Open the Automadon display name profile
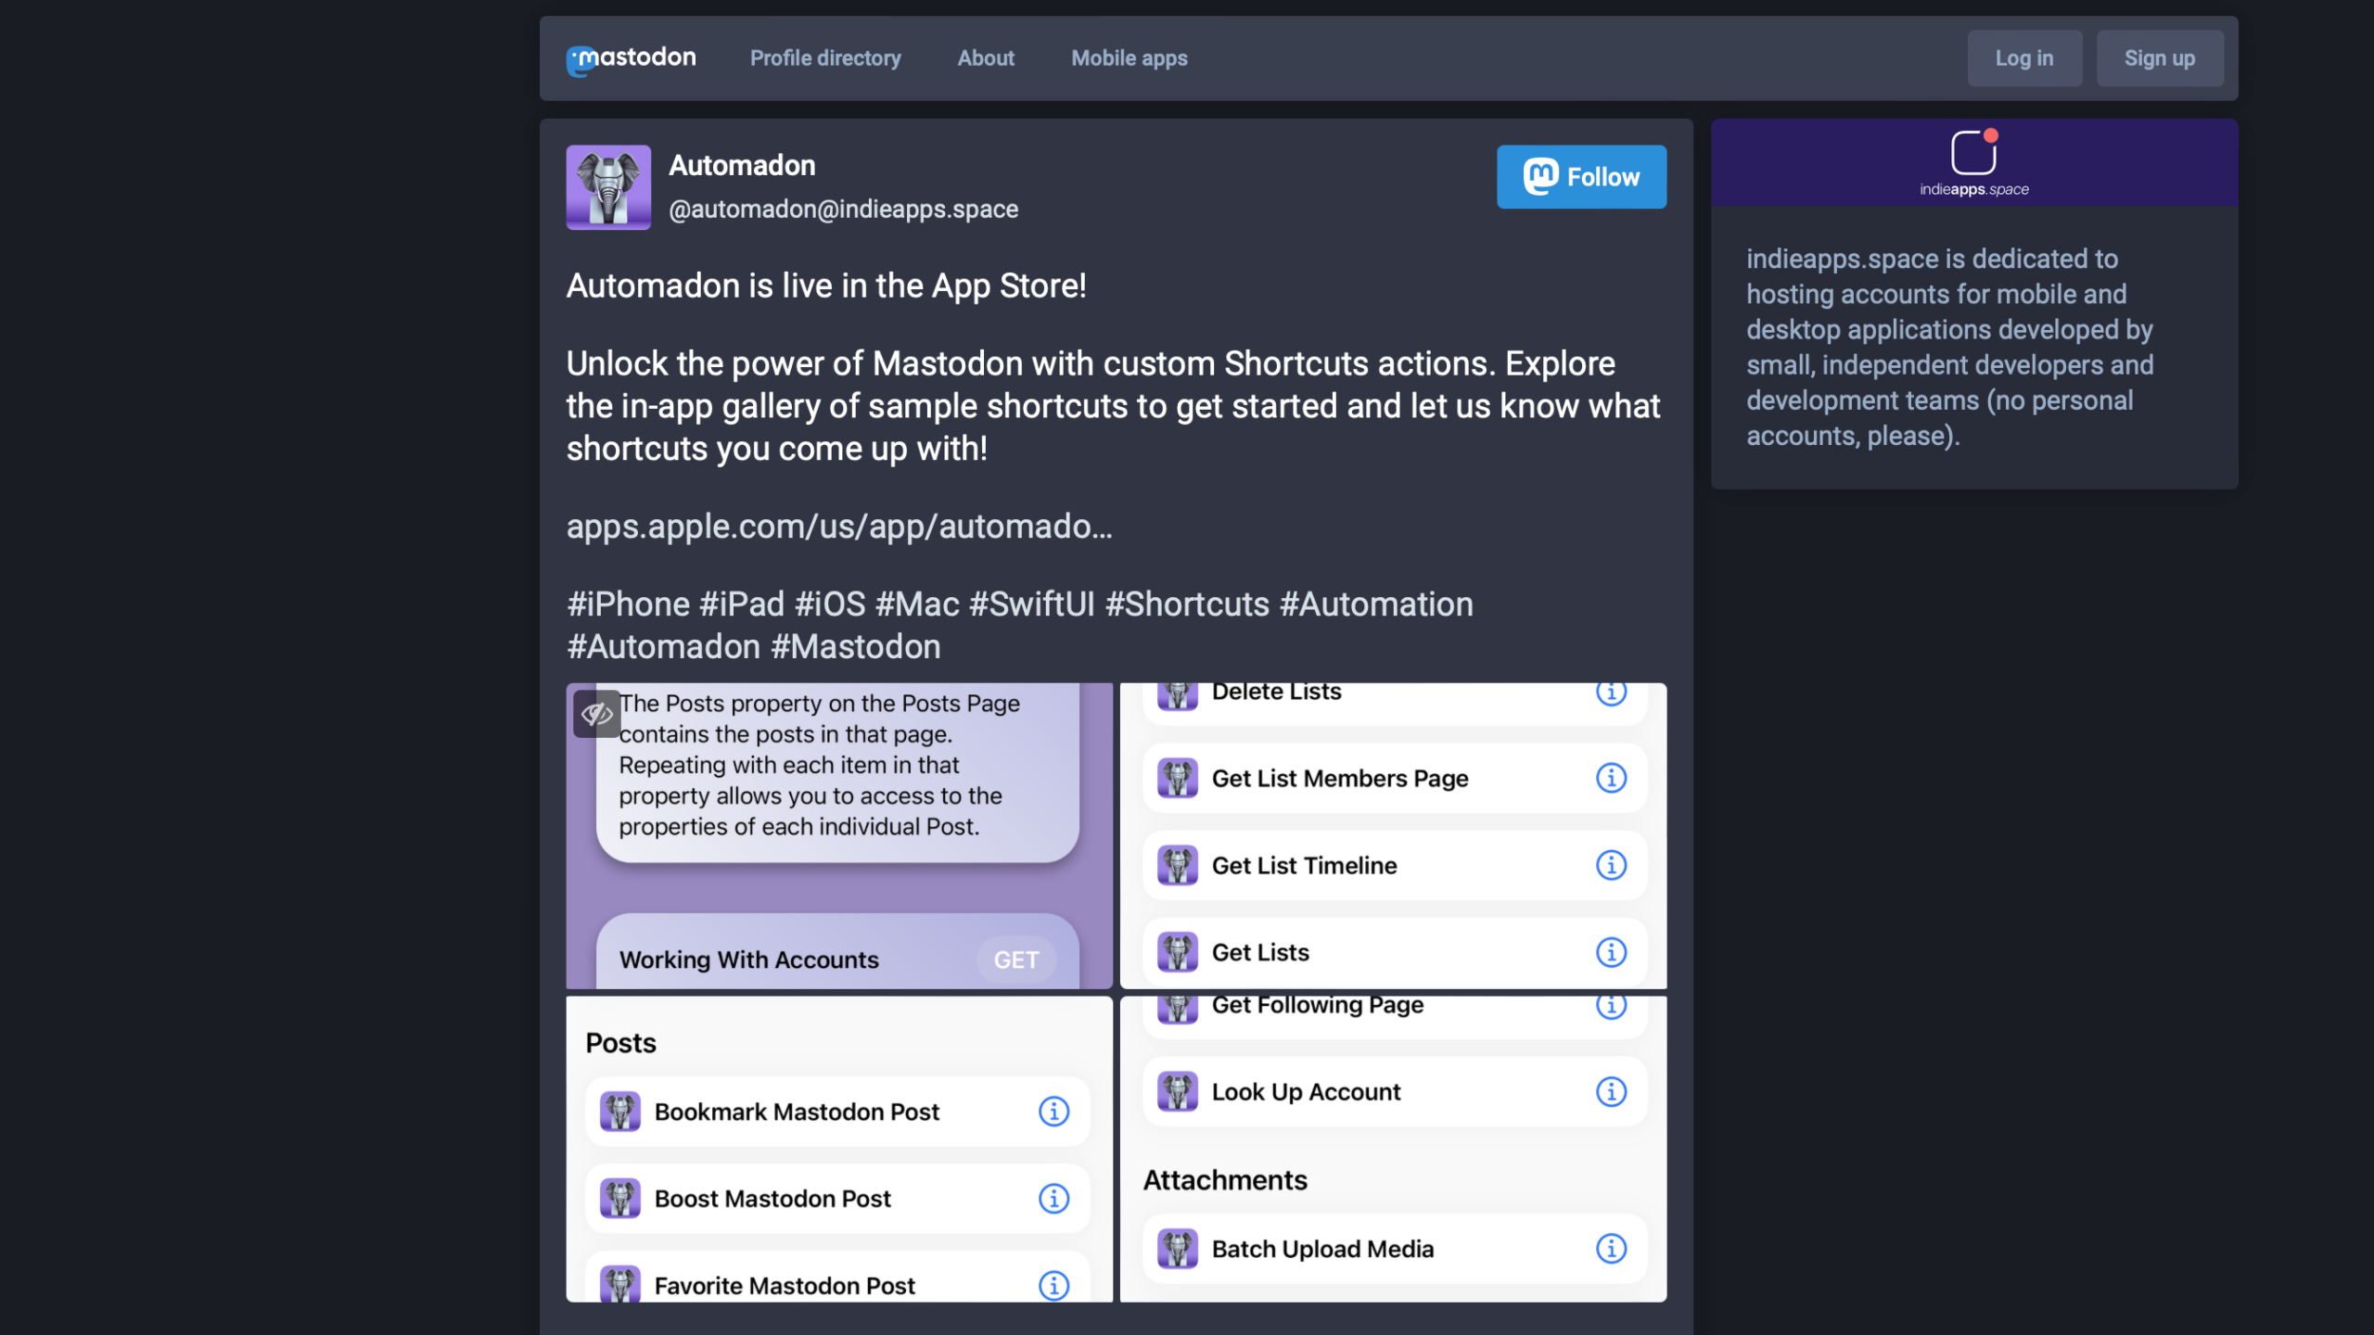The width and height of the screenshot is (2374, 1335). point(742,165)
